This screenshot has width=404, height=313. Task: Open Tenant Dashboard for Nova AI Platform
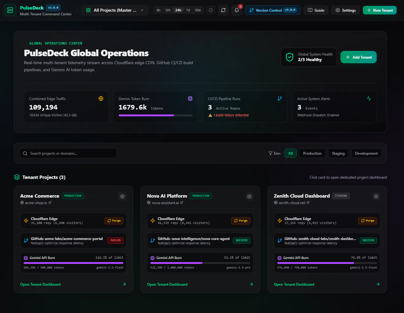(167, 284)
